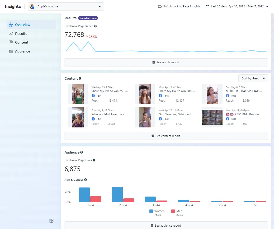Click the info icon beside Age & Gender

pyautogui.click(x=86, y=180)
